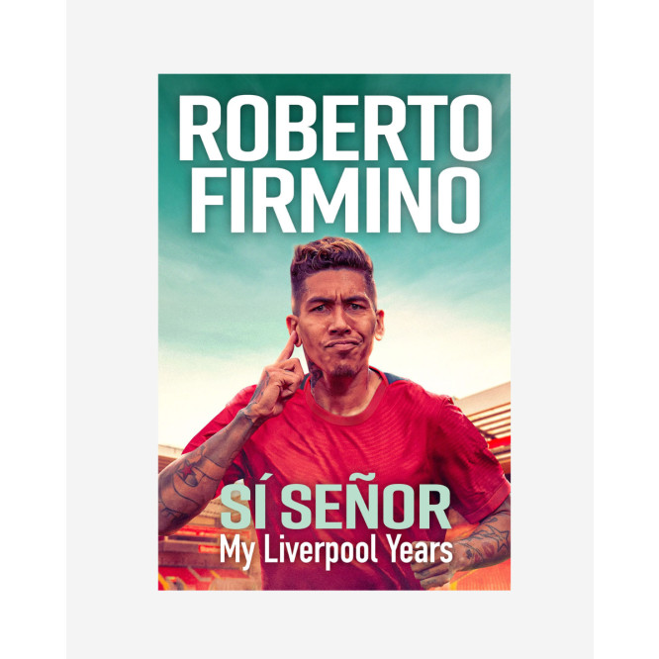Screen dimensions: 659x659
Task: Click the gray background below the cover
Action: point(329,624)
